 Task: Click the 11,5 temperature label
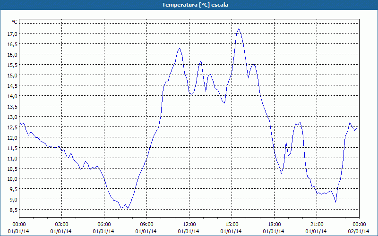click(12, 148)
